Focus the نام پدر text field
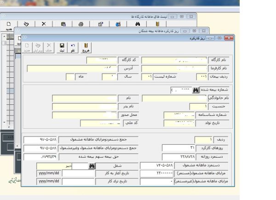 click(x=84, y=107)
